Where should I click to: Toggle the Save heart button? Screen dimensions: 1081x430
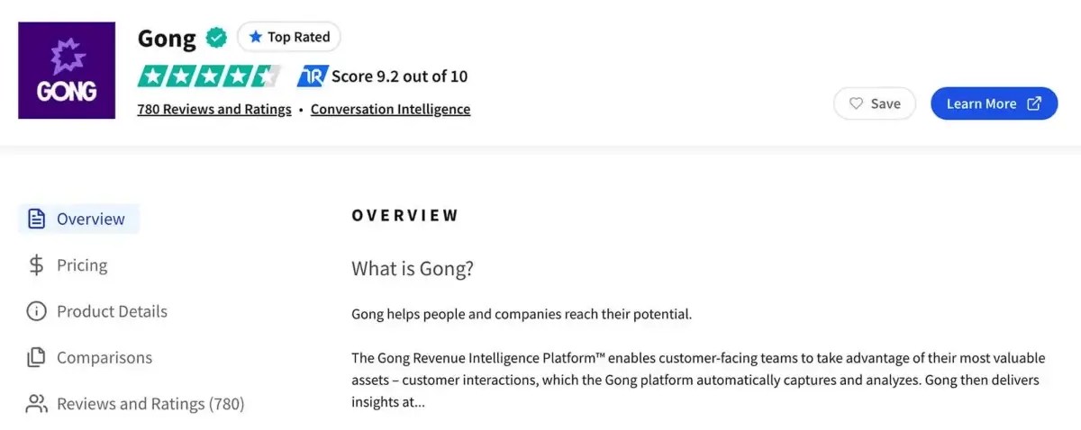(x=875, y=103)
